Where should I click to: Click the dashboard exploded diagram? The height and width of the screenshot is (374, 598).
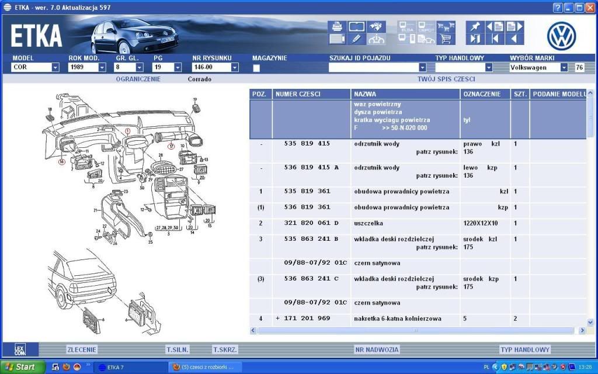[x=130, y=170]
